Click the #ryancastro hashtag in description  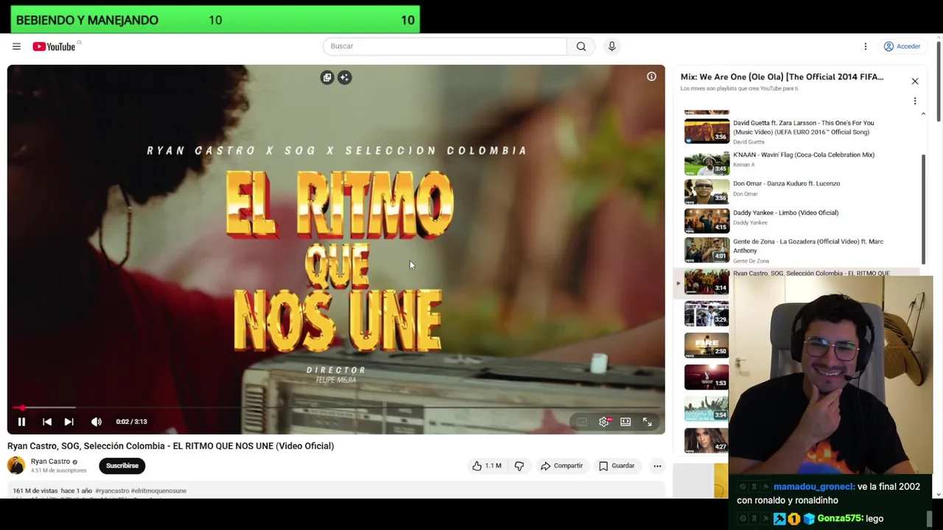click(112, 491)
